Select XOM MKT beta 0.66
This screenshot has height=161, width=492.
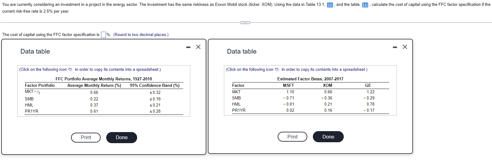[328, 92]
